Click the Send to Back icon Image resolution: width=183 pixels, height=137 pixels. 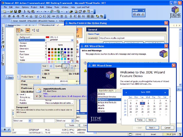pos(102,16)
